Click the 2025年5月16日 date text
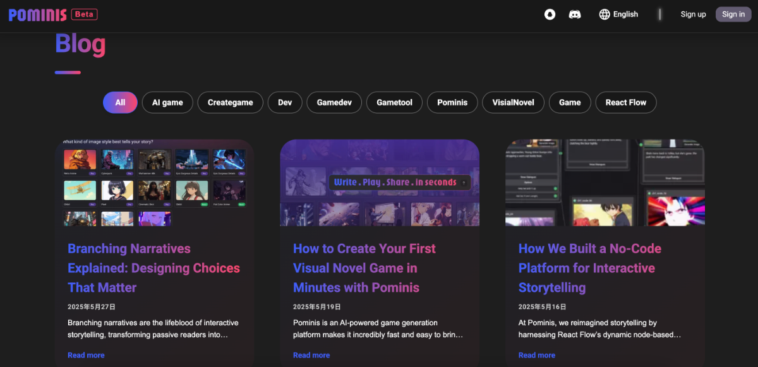This screenshot has width=758, height=367. (543, 306)
